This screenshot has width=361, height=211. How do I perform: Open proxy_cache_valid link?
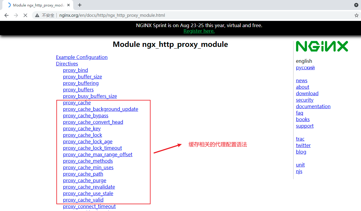coord(83,200)
